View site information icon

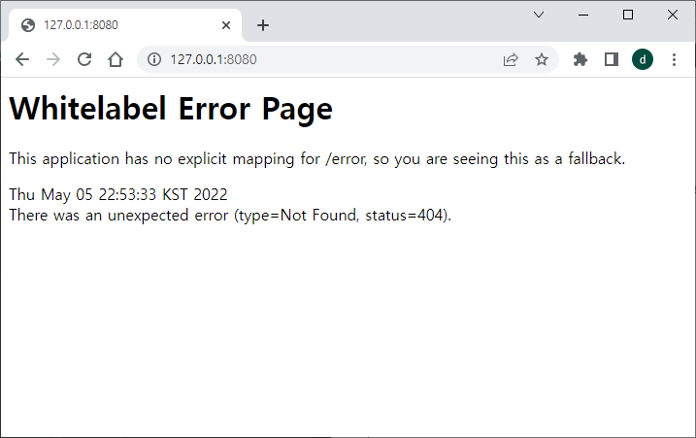coord(154,59)
